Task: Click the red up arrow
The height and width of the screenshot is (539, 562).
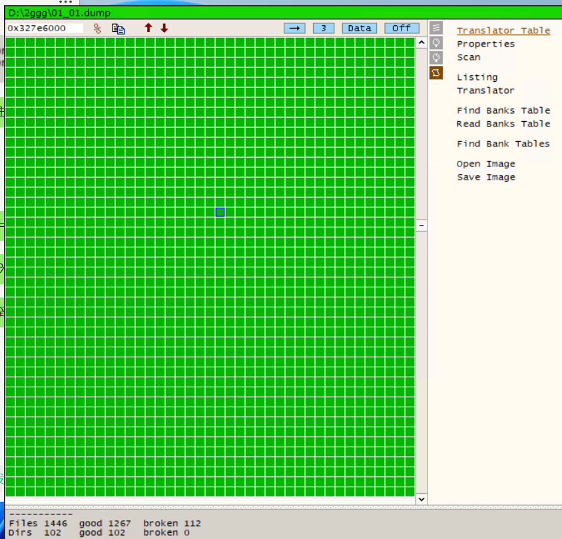Action: pos(148,27)
